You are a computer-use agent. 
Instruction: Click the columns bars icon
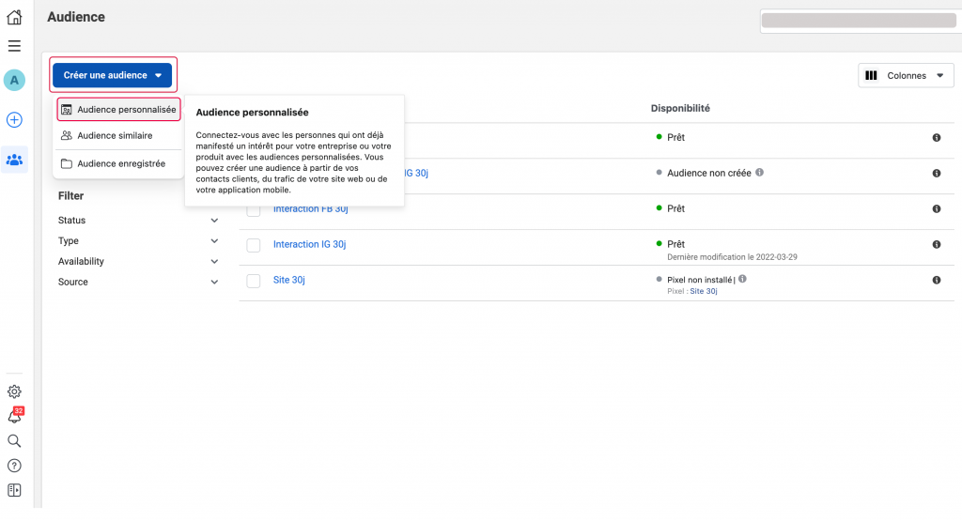(x=871, y=75)
